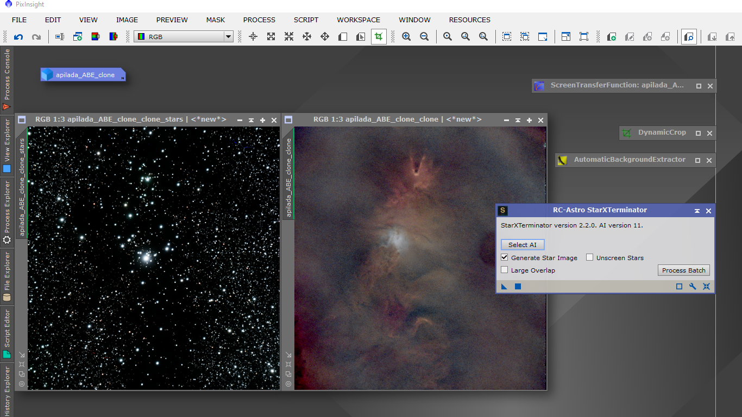Viewport: 742px width, 417px height.
Task: Click the Process Batch button
Action: (x=684, y=270)
